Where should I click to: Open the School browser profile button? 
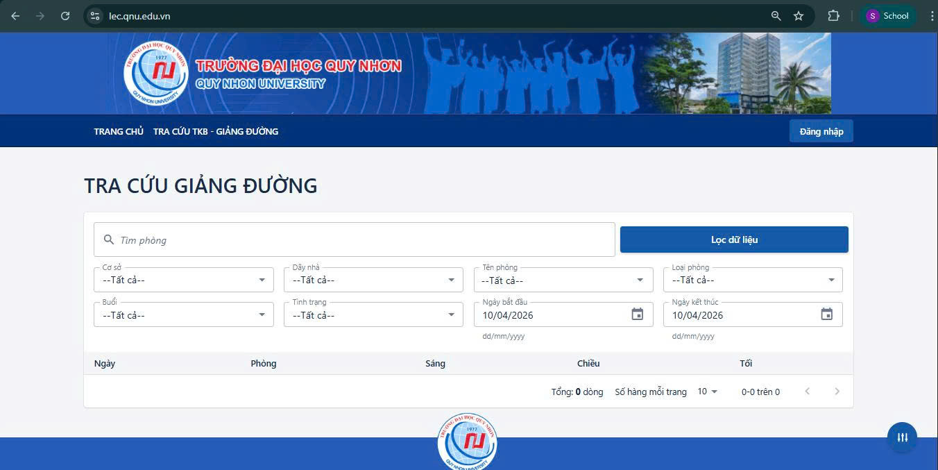[888, 16]
